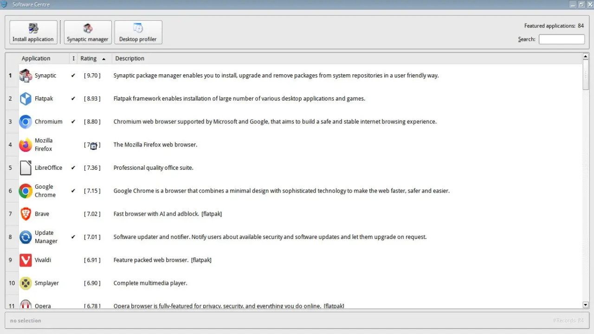Select the Mozilla Firefox icon
The width and height of the screenshot is (594, 334).
(26, 145)
